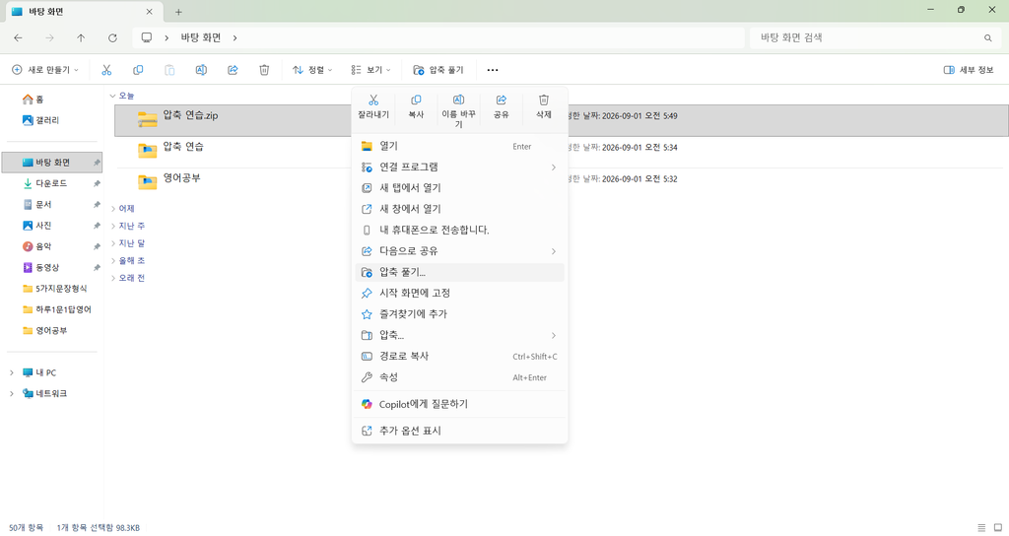Expand the 올해 초 group

tap(113, 260)
